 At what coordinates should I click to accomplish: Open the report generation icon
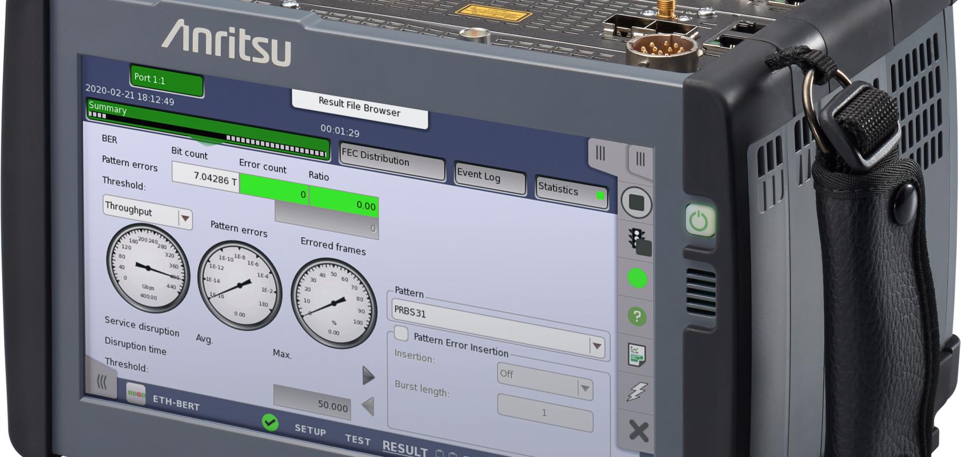637,355
